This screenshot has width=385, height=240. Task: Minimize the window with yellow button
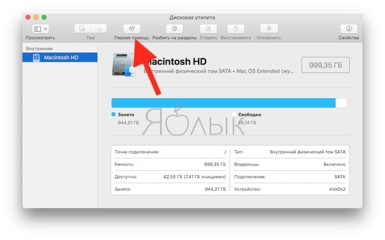36,17
